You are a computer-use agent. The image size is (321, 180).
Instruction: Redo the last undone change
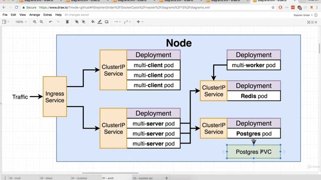coord(58,21)
